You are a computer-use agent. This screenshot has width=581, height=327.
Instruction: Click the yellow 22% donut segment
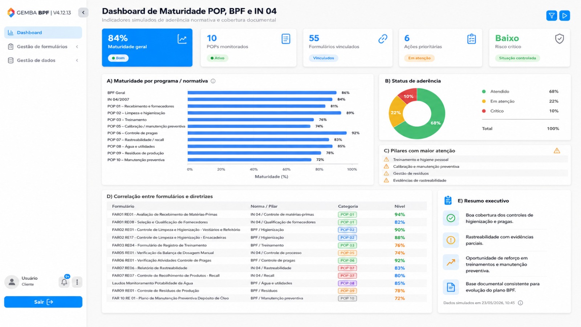[395, 113]
